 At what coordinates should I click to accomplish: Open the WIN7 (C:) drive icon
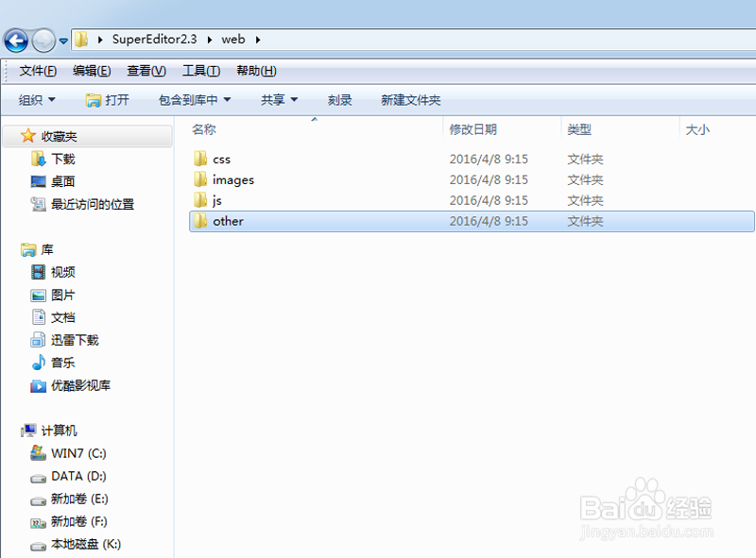[x=38, y=453]
